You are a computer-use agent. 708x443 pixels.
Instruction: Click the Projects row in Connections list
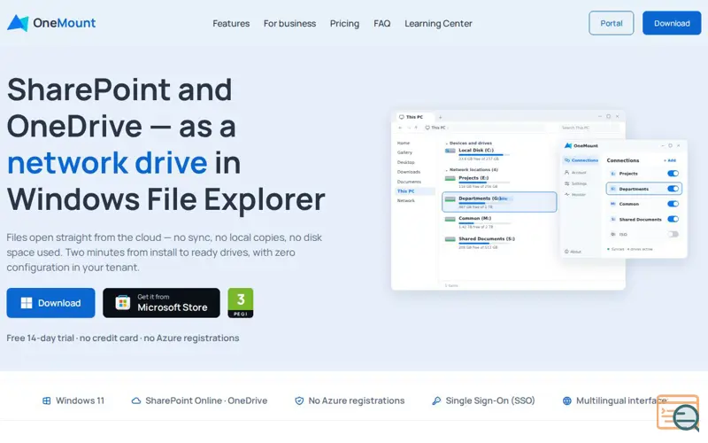coord(644,174)
